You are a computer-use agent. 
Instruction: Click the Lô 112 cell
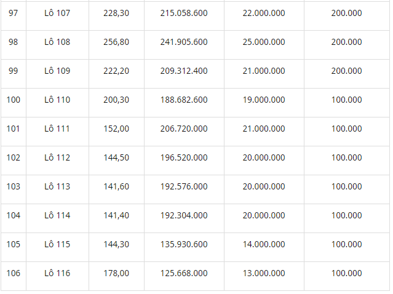click(x=57, y=157)
